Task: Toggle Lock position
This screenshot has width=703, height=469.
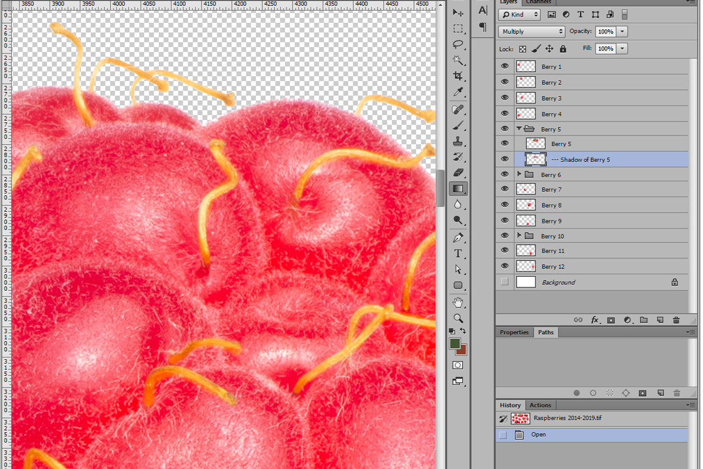Action: pos(550,49)
